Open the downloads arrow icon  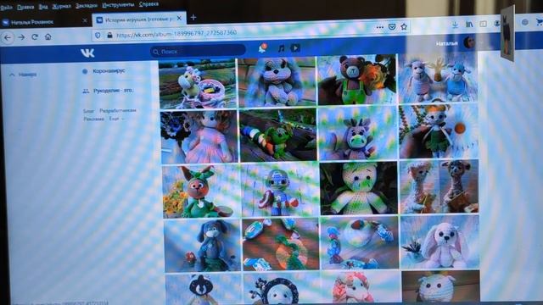[x=455, y=25]
